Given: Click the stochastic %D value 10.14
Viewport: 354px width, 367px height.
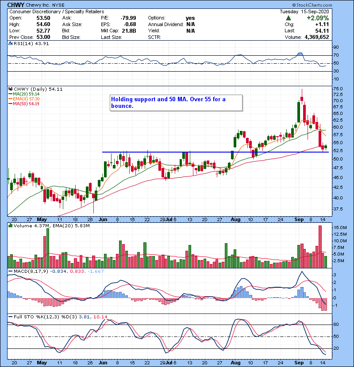Looking at the screenshot, I should (100, 317).
